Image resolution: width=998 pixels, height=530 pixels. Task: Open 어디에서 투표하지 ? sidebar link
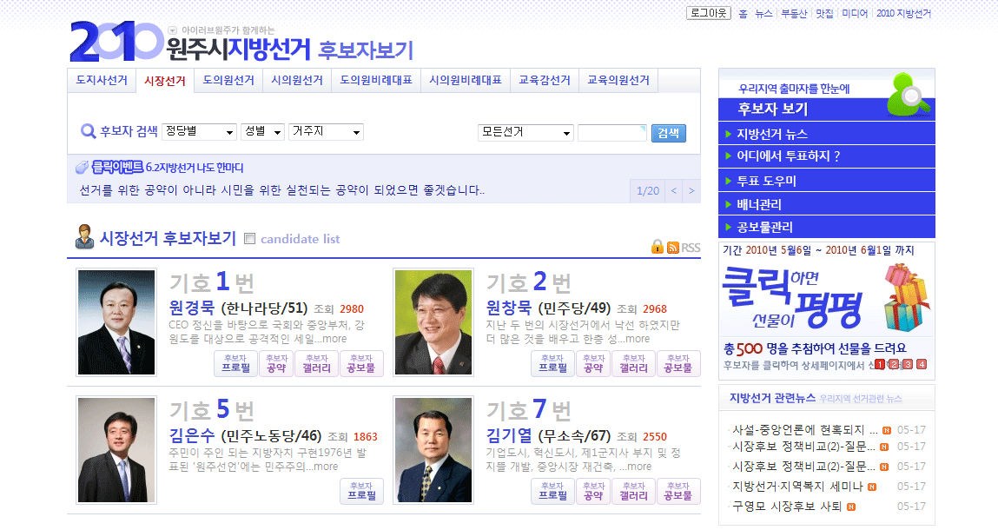click(x=788, y=157)
